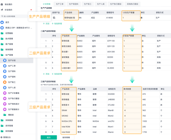
Task: Click the select-product icon in first row
Action: click(54, 18)
